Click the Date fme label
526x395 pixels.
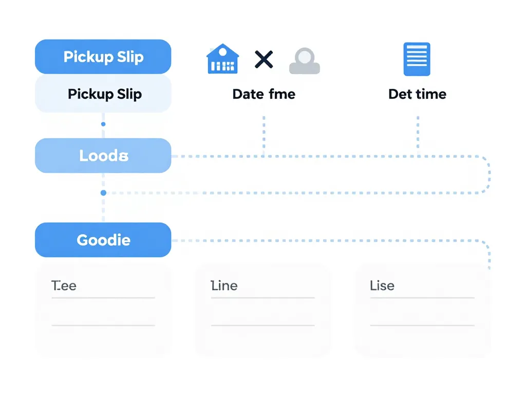tap(264, 94)
